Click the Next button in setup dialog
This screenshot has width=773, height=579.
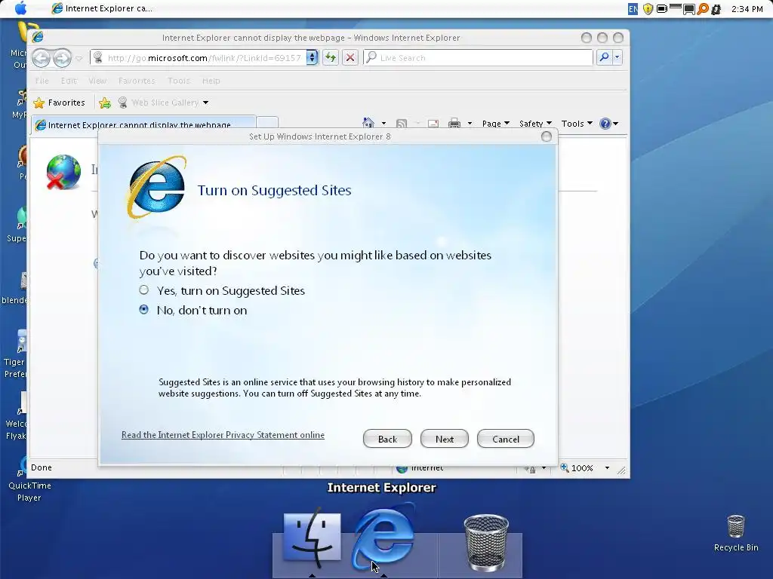click(444, 439)
